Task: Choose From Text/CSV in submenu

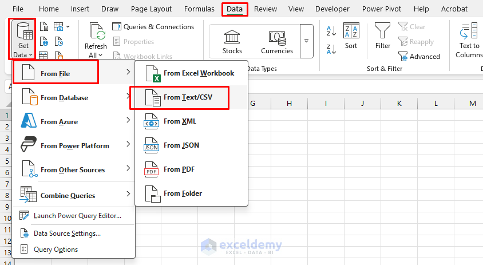Action: pyautogui.click(x=191, y=97)
